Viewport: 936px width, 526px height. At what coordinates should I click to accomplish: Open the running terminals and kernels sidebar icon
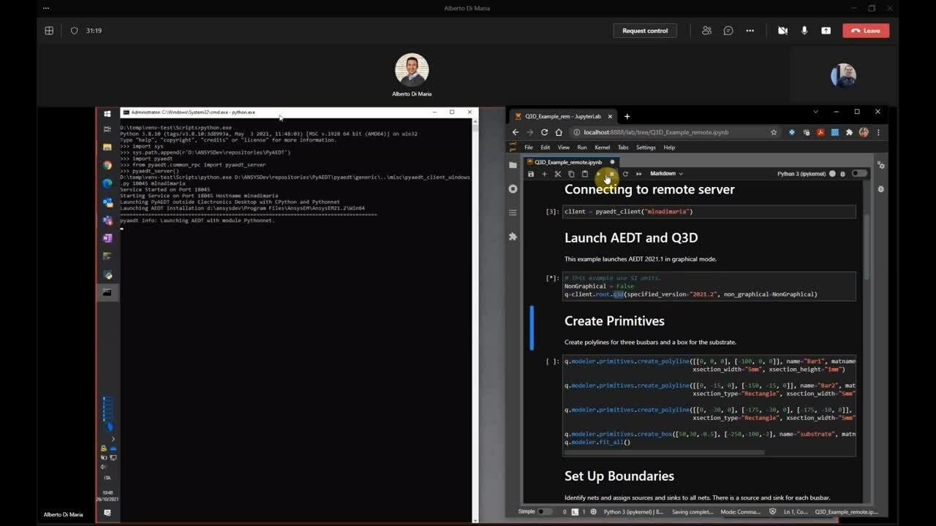pyautogui.click(x=513, y=188)
